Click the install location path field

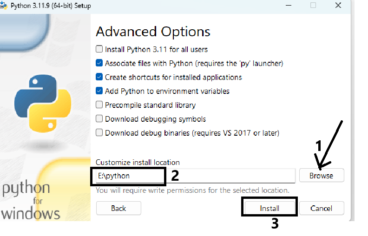[195, 176]
